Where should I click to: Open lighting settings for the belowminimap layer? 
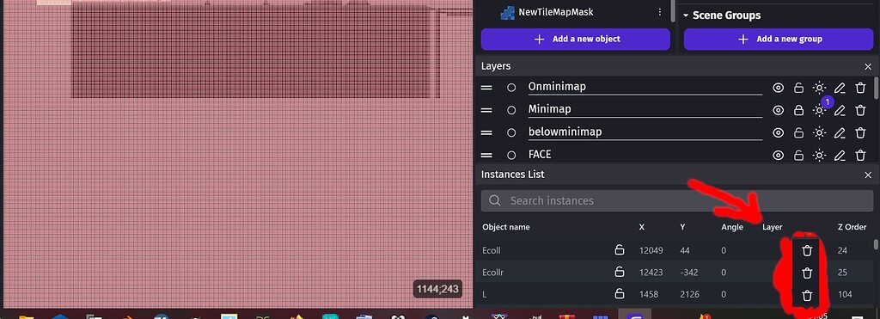[x=819, y=132]
